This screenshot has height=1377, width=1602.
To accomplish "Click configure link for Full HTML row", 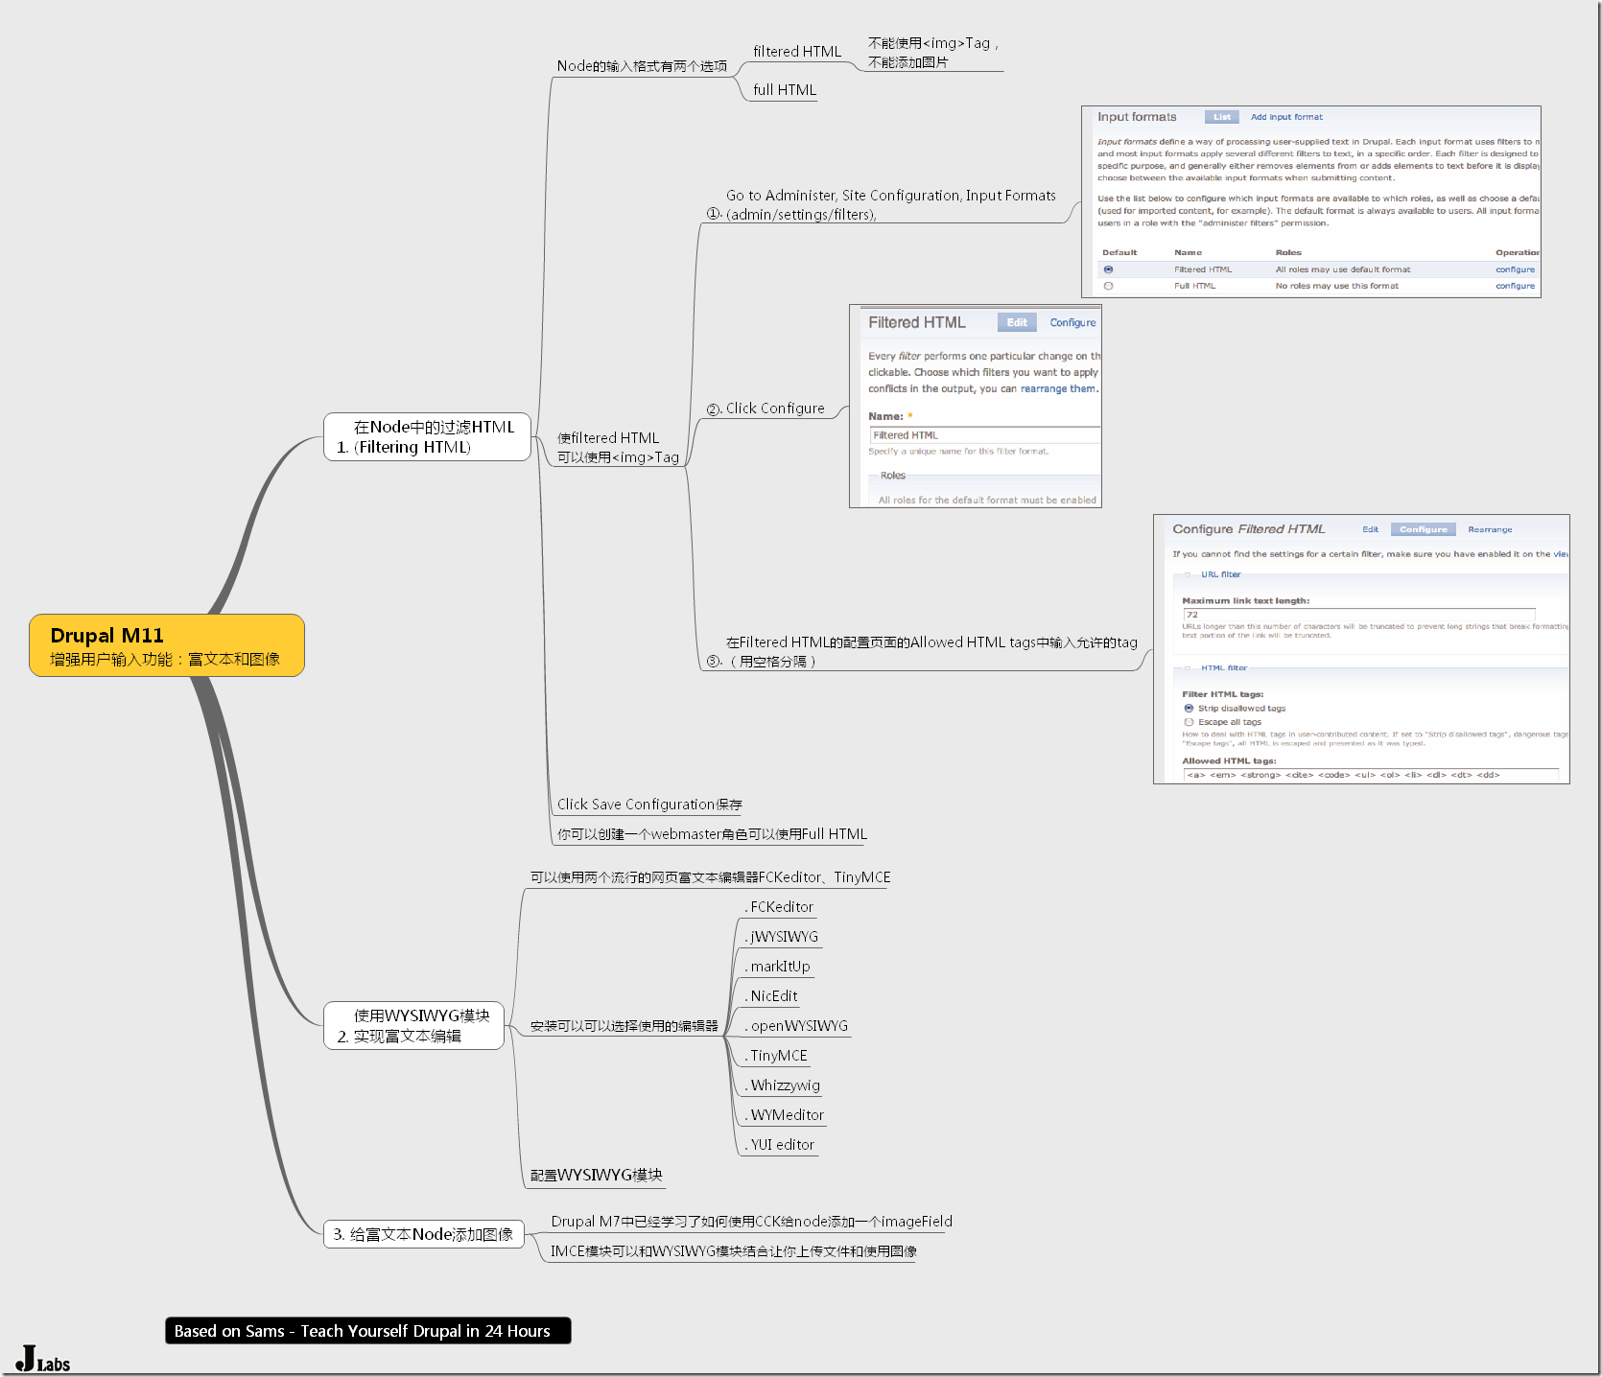I will tap(1515, 286).
